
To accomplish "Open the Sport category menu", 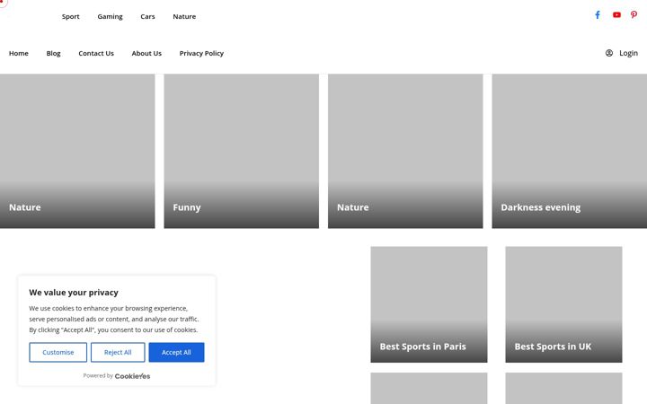I will click(x=71, y=16).
